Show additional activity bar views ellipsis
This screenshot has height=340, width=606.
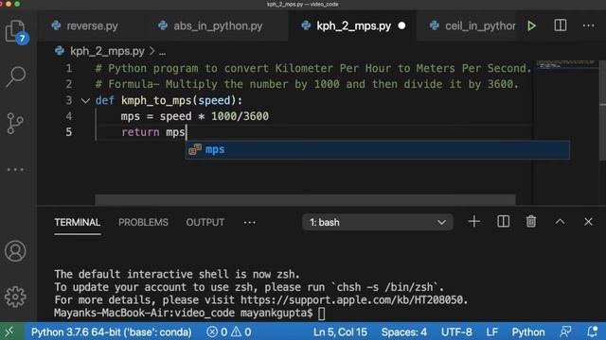[15, 170]
